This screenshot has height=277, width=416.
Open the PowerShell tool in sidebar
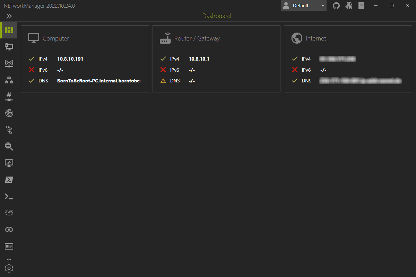[x=9, y=180]
